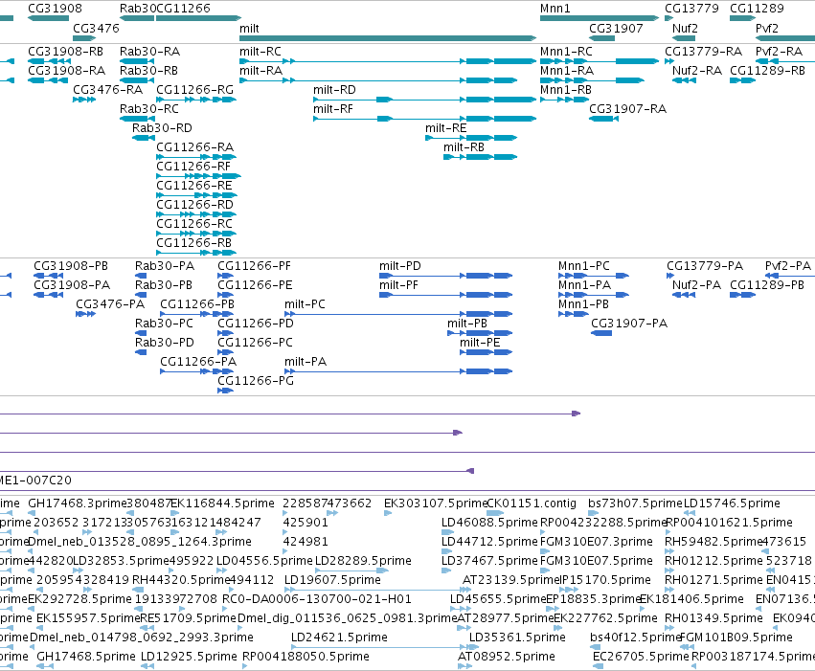Click EST LD15746.5prime
The width and height of the screenshot is (815, 671).
point(690,513)
